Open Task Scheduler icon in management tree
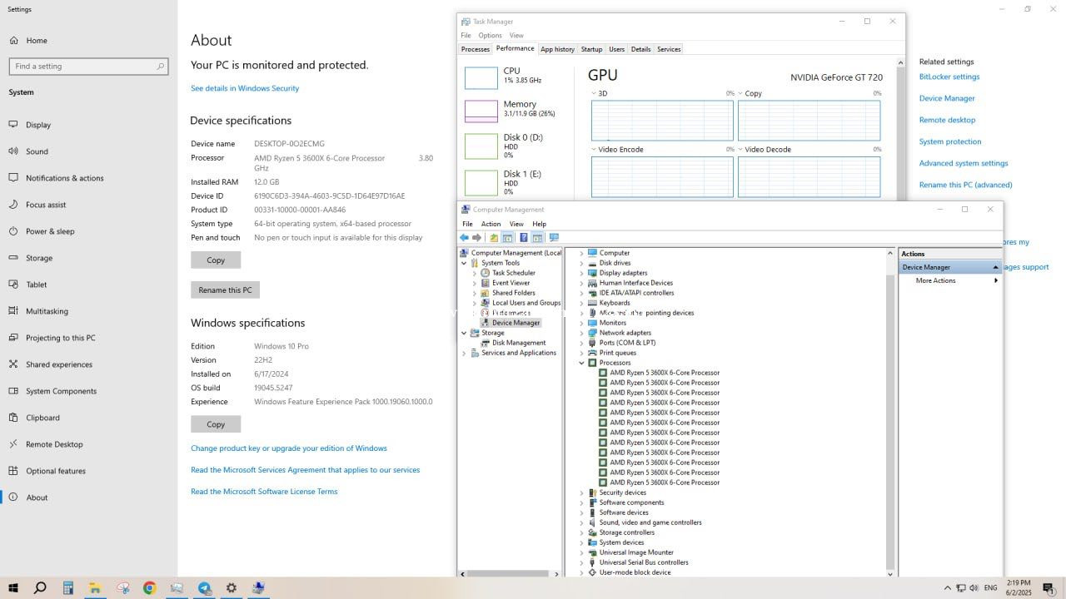Screen dimensions: 1066x599 486,273
